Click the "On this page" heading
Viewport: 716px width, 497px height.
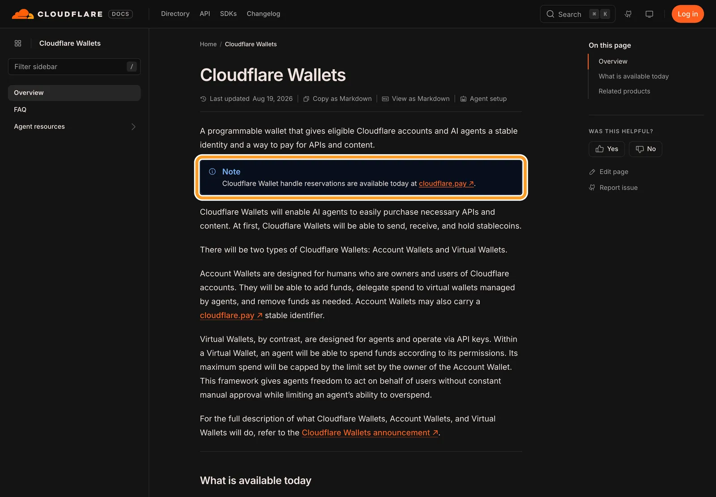[610, 45]
